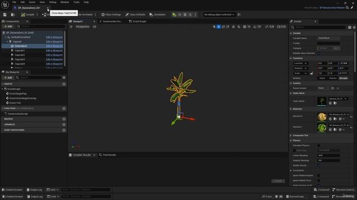
Task: Open the No debug object selected dropdown
Action: [x=219, y=14]
